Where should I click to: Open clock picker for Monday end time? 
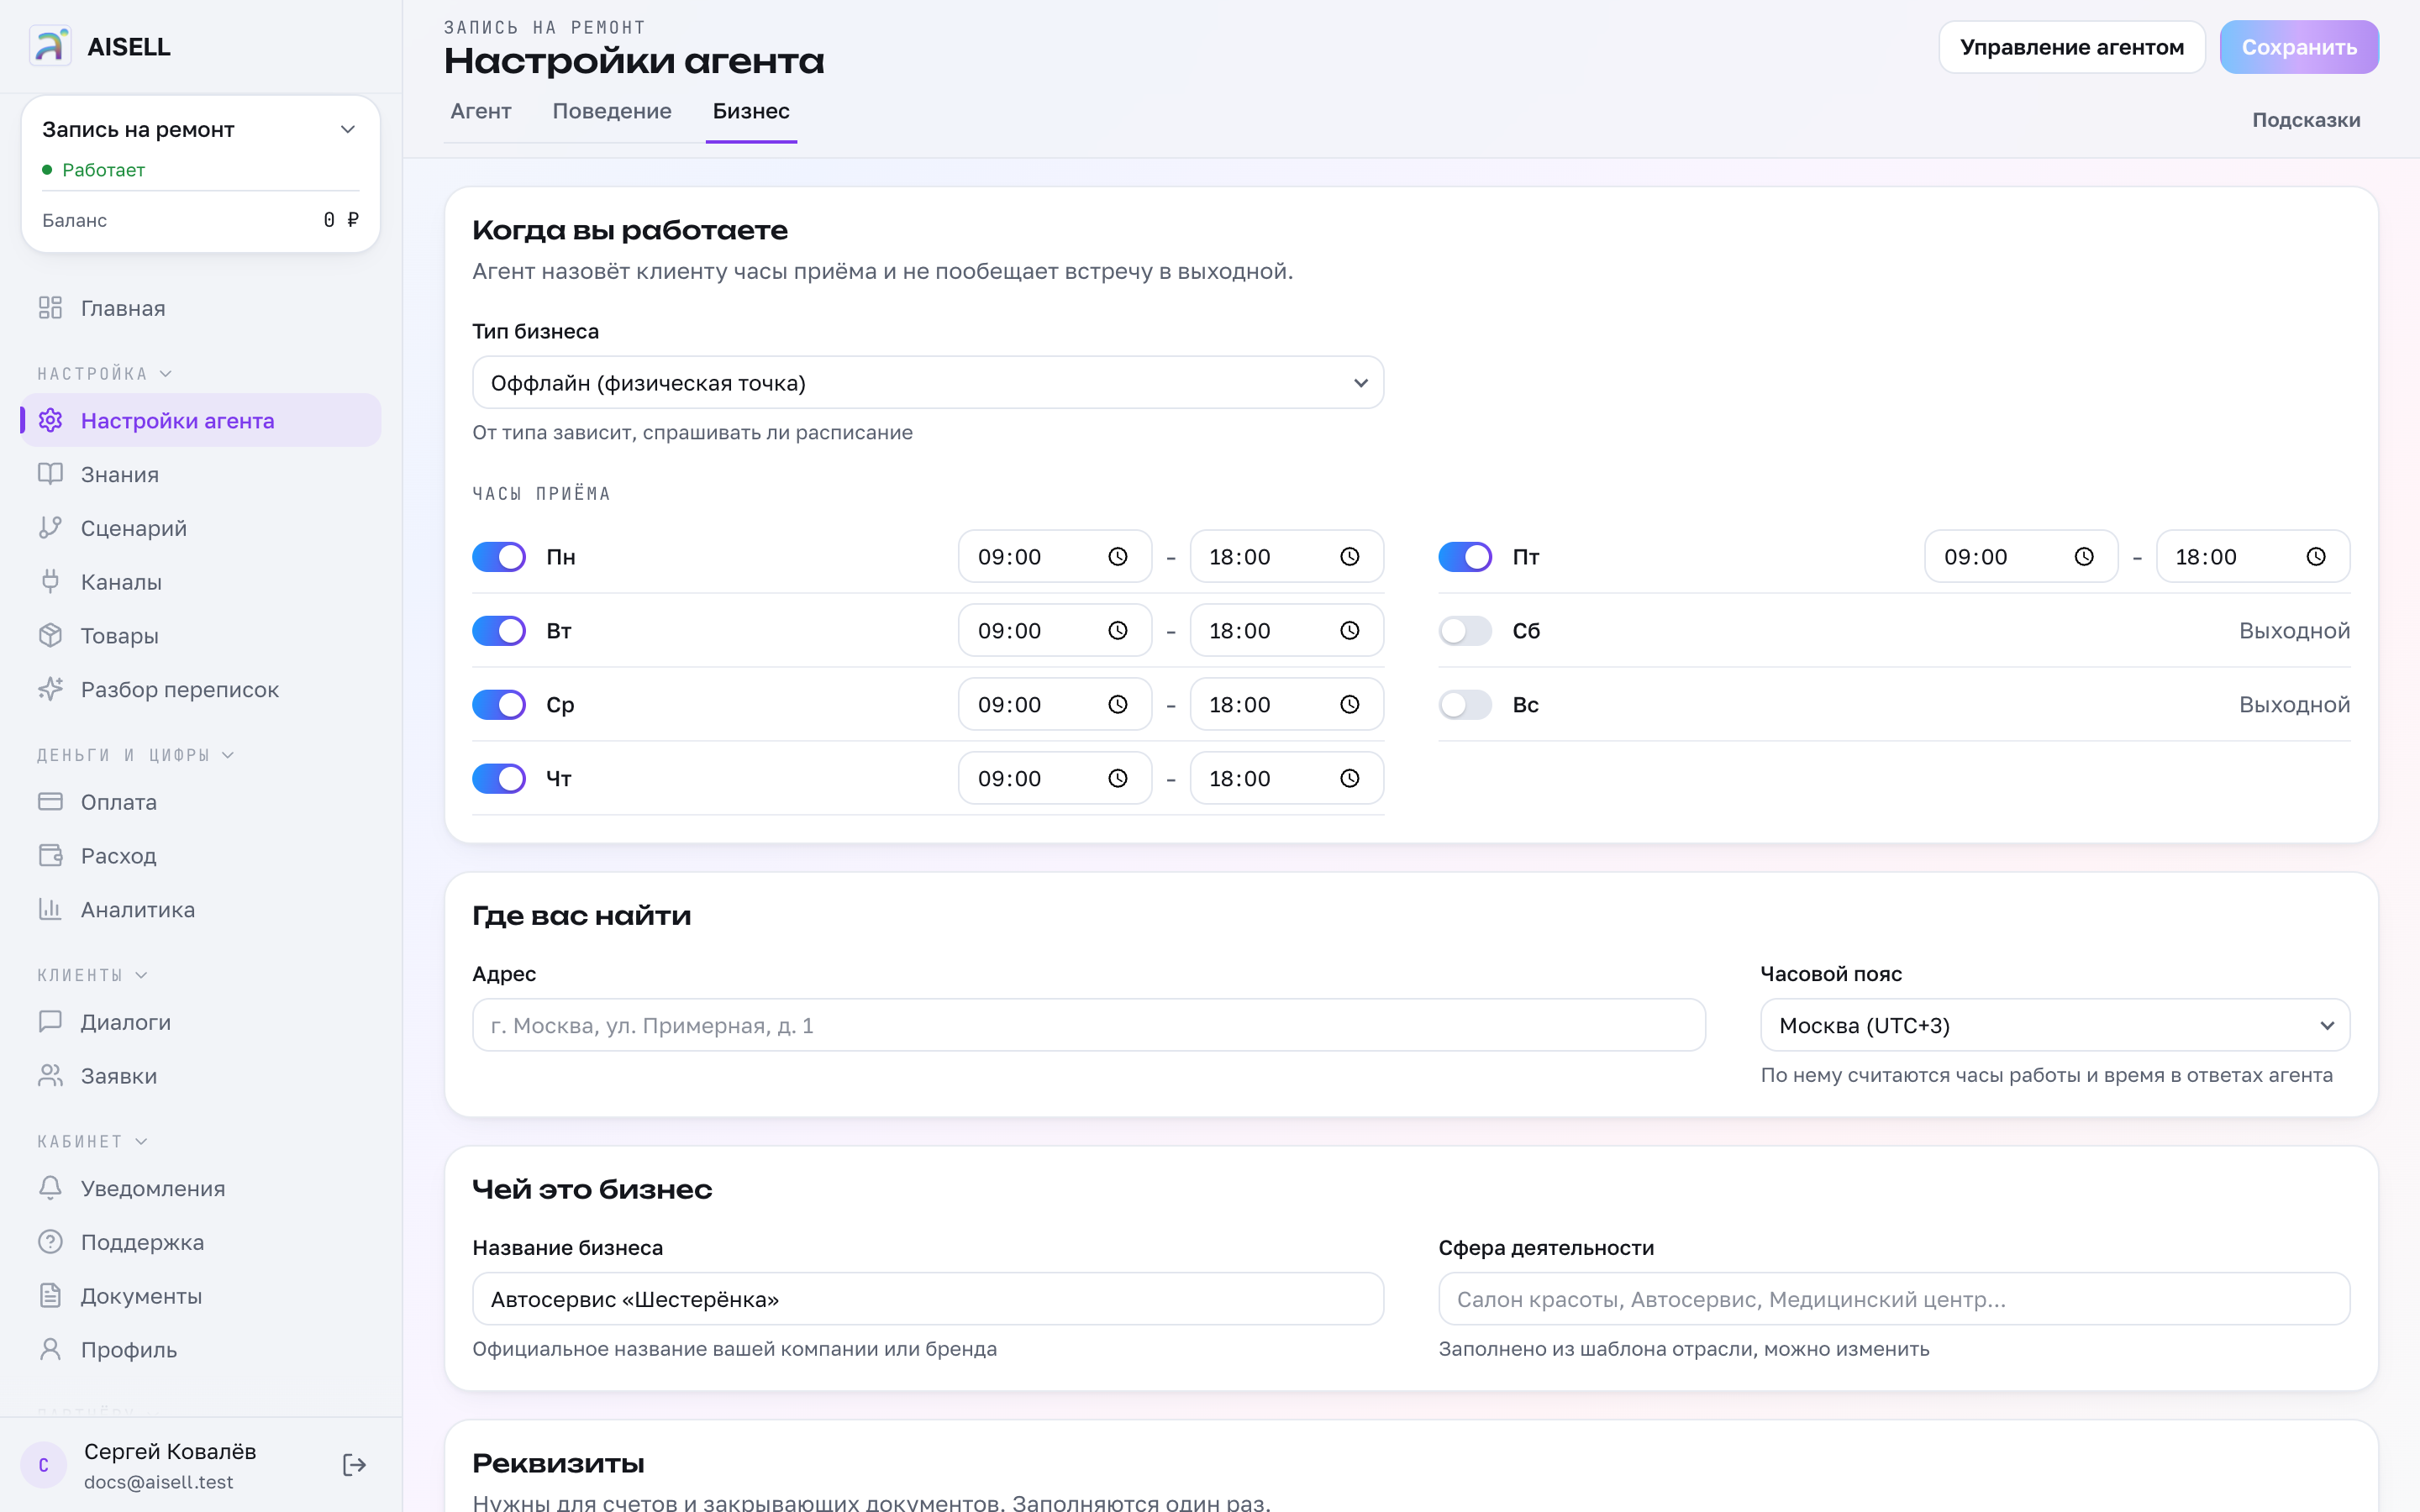pos(1350,557)
